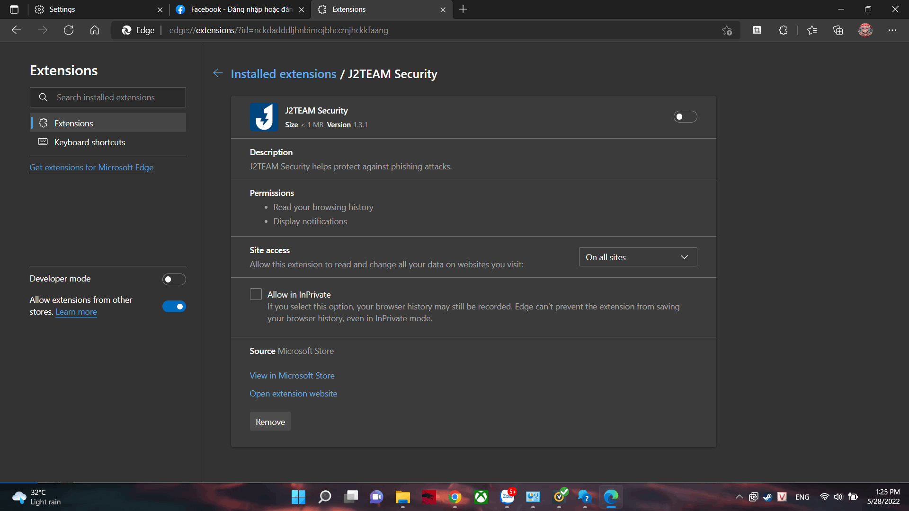Click the browser refresh icon

tap(69, 30)
